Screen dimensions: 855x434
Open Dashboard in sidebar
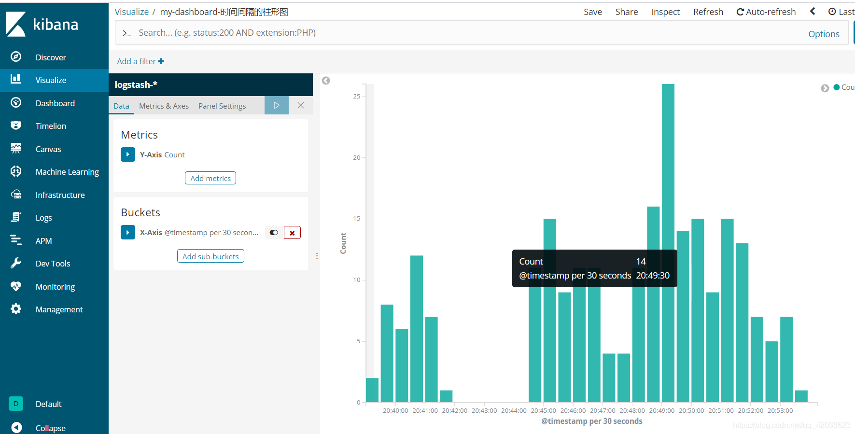[55, 103]
